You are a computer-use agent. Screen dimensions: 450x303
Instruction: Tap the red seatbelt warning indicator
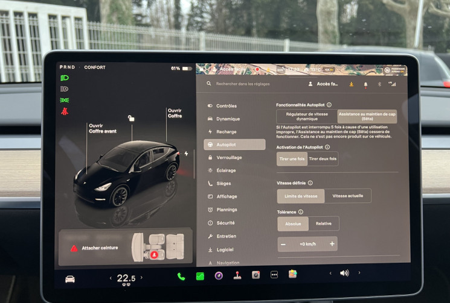tap(65, 111)
